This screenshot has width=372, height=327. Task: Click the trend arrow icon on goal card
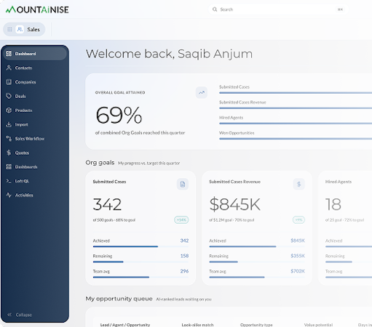(202, 92)
